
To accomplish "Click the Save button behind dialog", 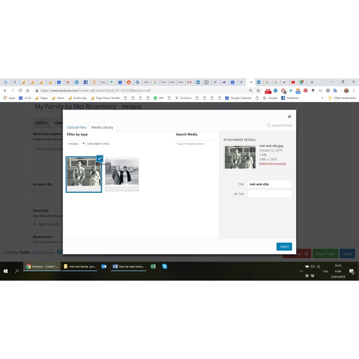I will (x=347, y=254).
